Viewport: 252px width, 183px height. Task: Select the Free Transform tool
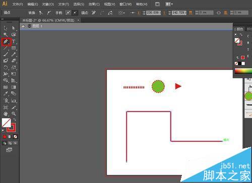click(x=14, y=74)
